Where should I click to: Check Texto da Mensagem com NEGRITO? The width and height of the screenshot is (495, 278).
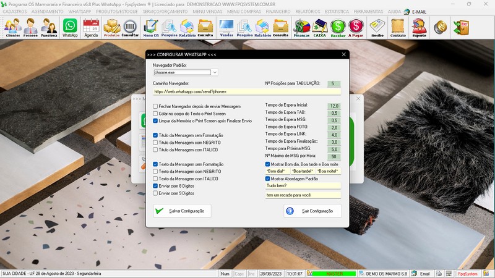click(155, 172)
